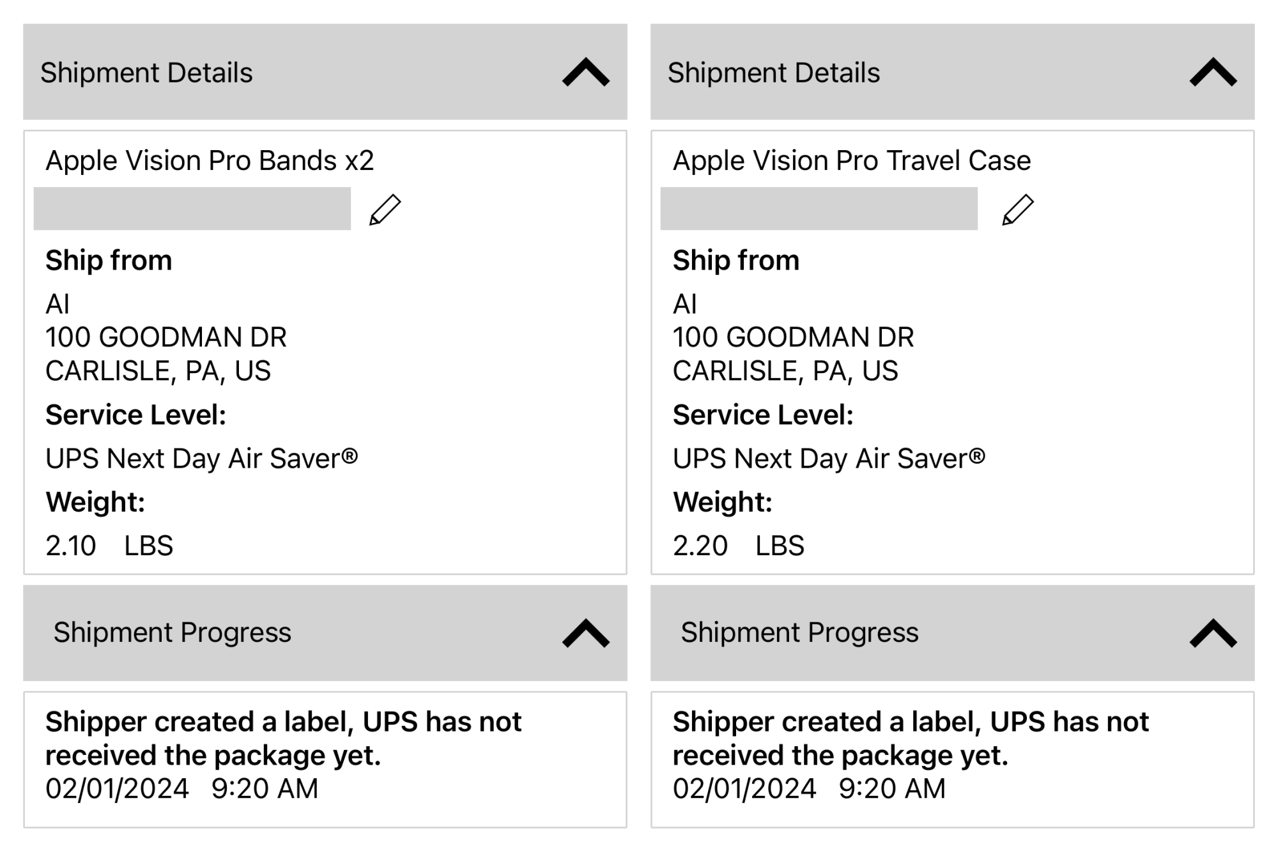Image resolution: width=1278 pixels, height=856 pixels.
Task: Edit the Bands x2 shipment nickname (pencil icon)
Action: point(385,210)
